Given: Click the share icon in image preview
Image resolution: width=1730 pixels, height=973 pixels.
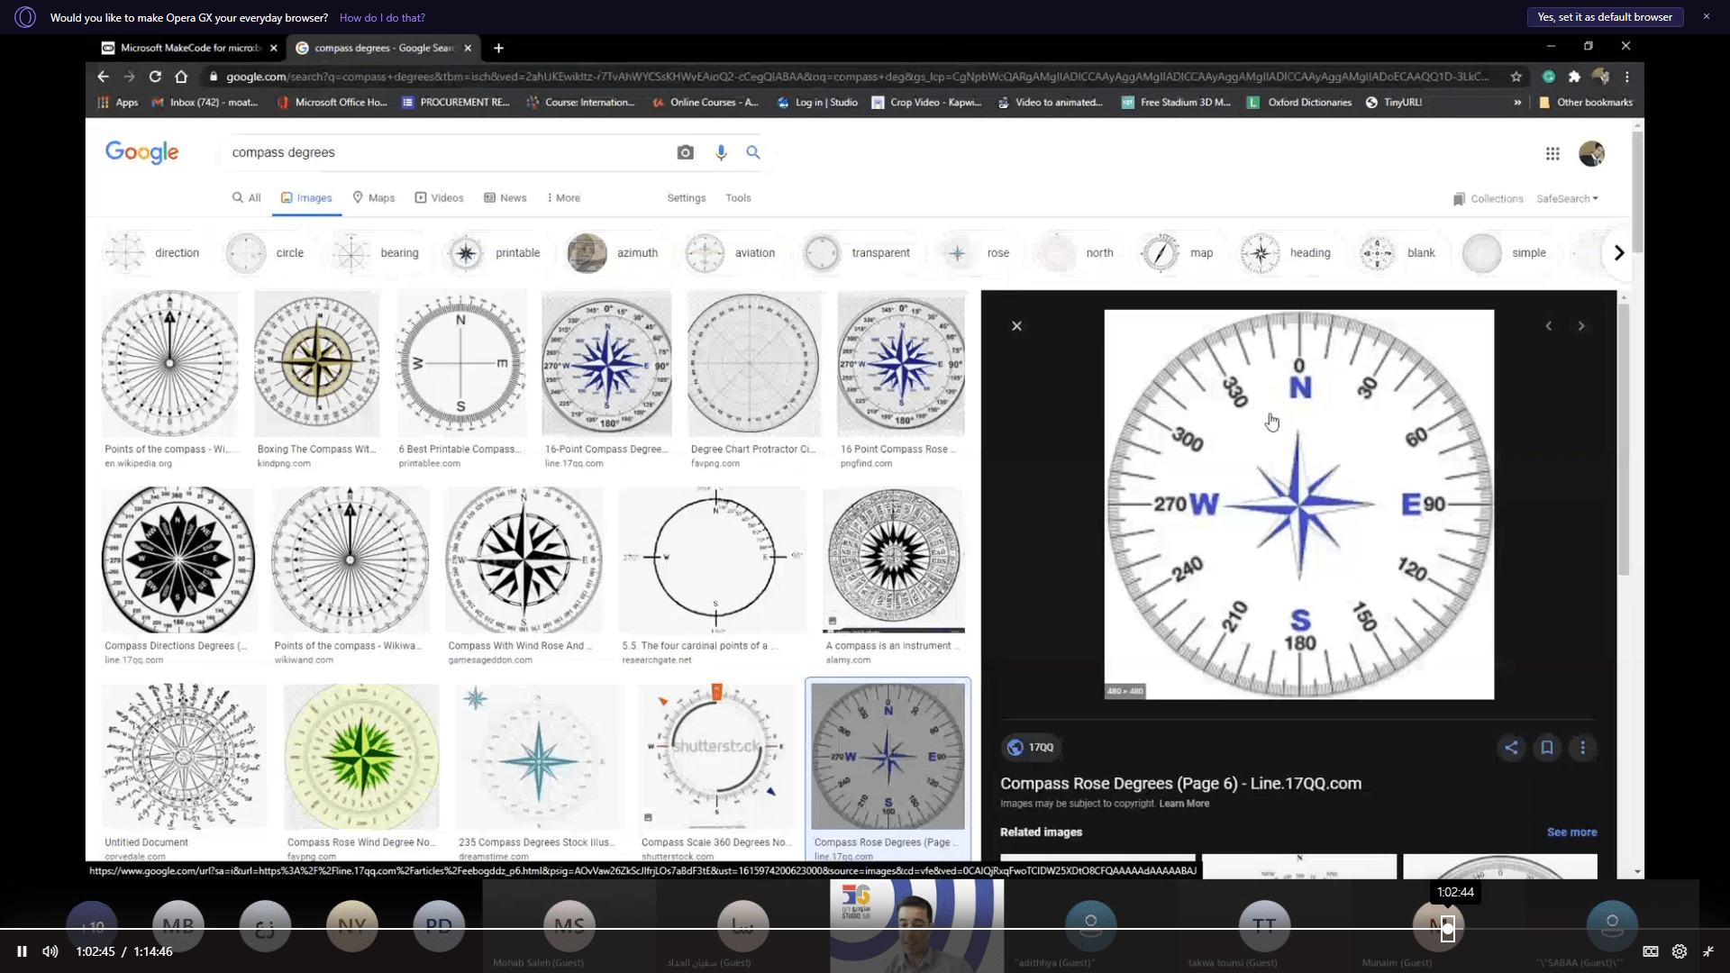Looking at the screenshot, I should [1511, 747].
